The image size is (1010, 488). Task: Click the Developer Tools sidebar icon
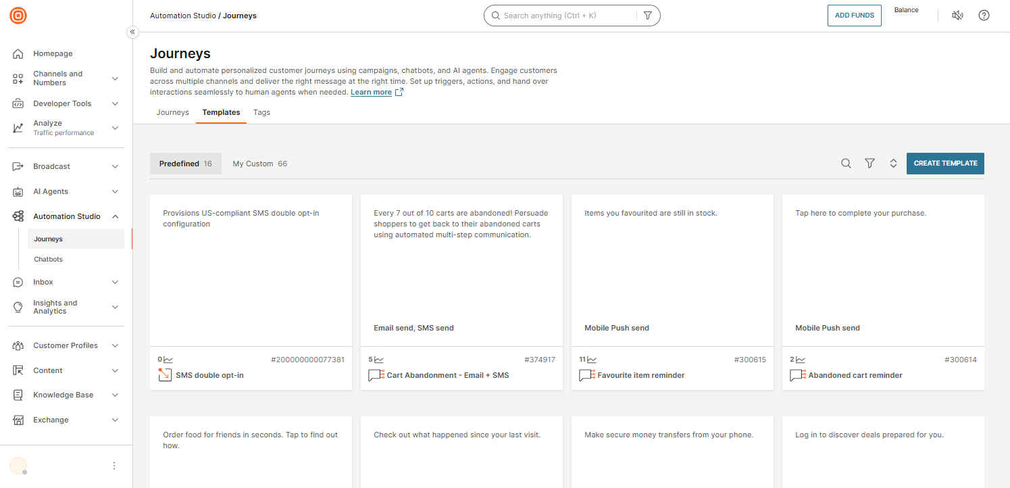click(x=18, y=103)
